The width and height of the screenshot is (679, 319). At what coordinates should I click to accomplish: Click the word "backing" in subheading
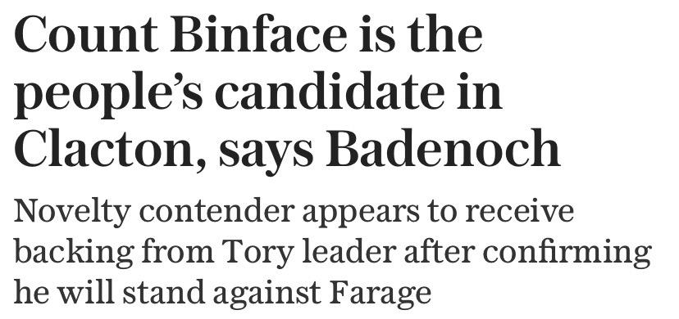(x=74, y=254)
